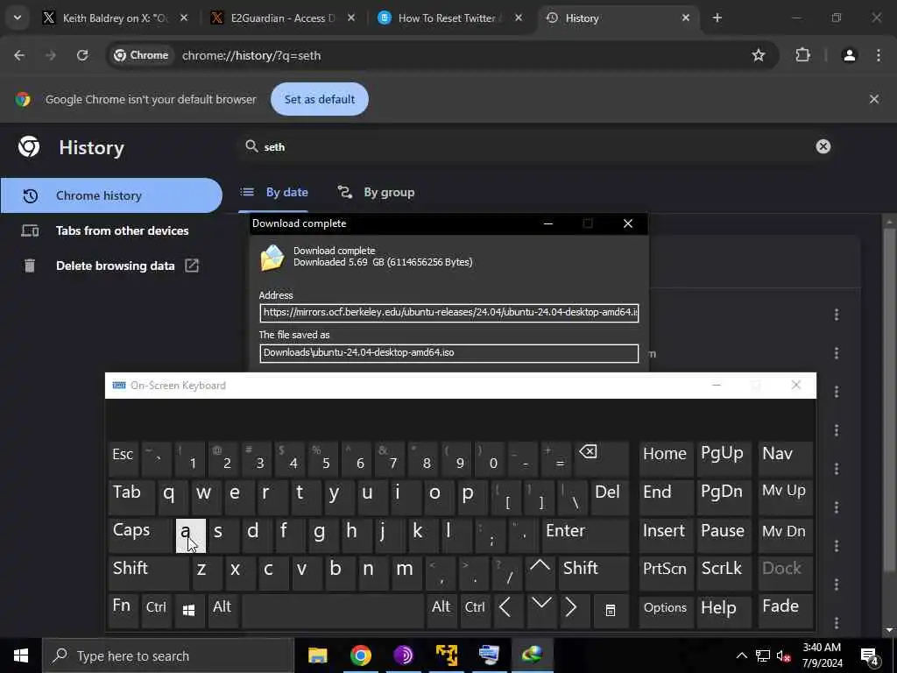The width and height of the screenshot is (897, 673).
Task: Toggle the left Shift key on keyboard
Action: coord(148,572)
